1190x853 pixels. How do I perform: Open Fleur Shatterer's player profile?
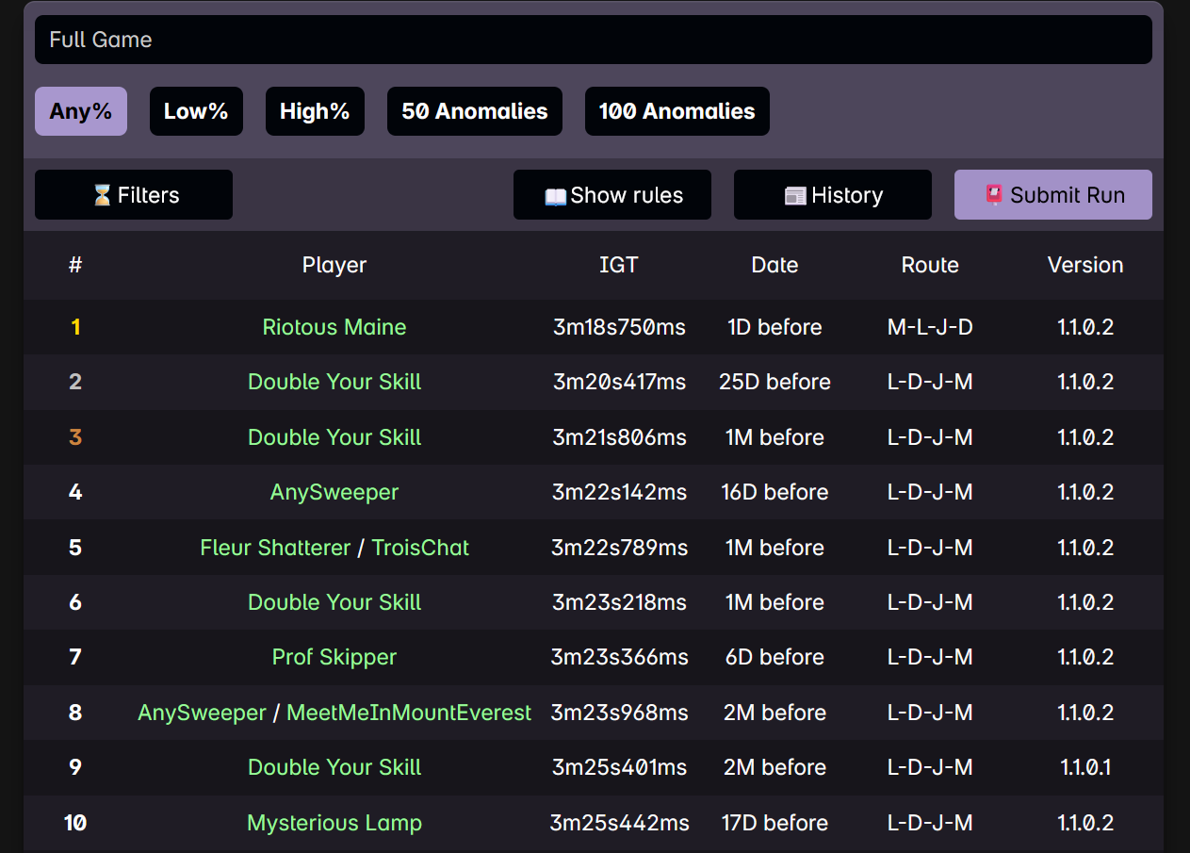(275, 548)
